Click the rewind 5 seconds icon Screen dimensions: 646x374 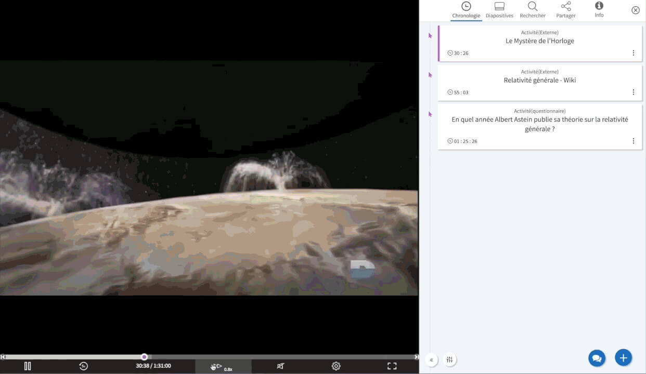(83, 366)
